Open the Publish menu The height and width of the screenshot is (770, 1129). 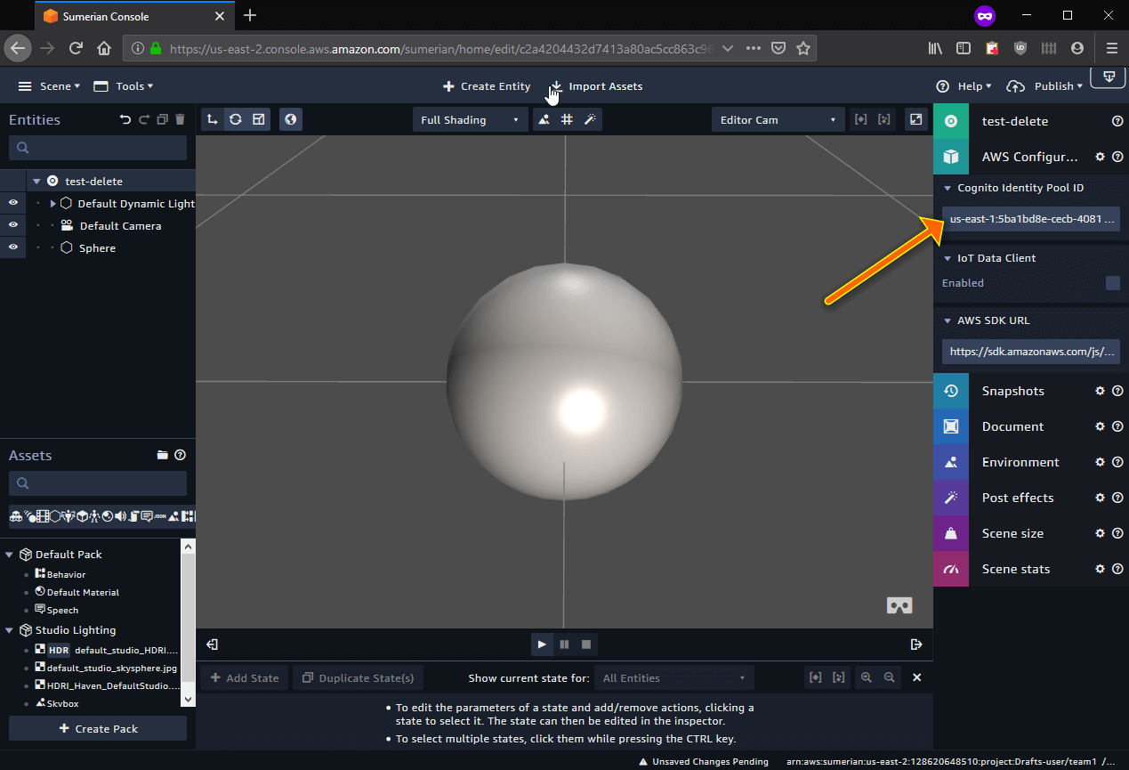click(x=1045, y=86)
